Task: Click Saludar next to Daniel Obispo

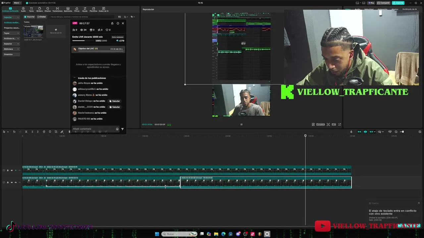Action: pos(115,101)
